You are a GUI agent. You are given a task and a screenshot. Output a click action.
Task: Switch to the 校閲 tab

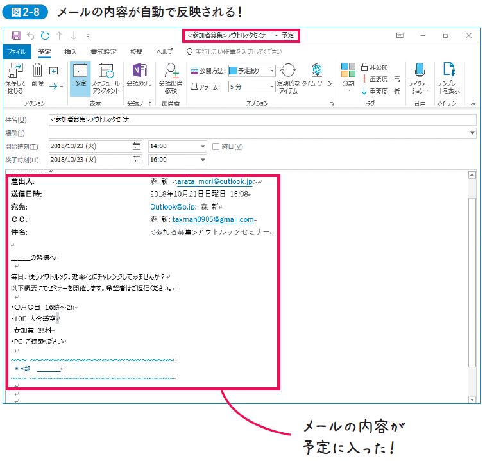pos(137,52)
